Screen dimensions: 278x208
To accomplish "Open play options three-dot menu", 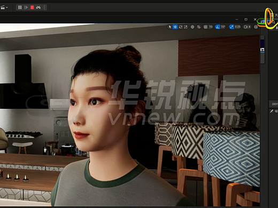I will (x=44, y=7).
